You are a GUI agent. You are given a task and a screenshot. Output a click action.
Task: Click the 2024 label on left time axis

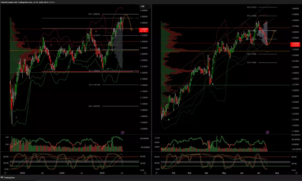tap(63, 173)
